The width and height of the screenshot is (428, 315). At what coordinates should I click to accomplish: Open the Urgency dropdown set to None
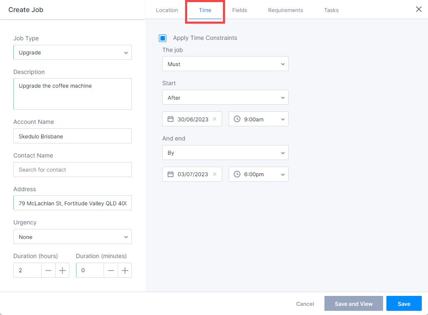pyautogui.click(x=72, y=237)
